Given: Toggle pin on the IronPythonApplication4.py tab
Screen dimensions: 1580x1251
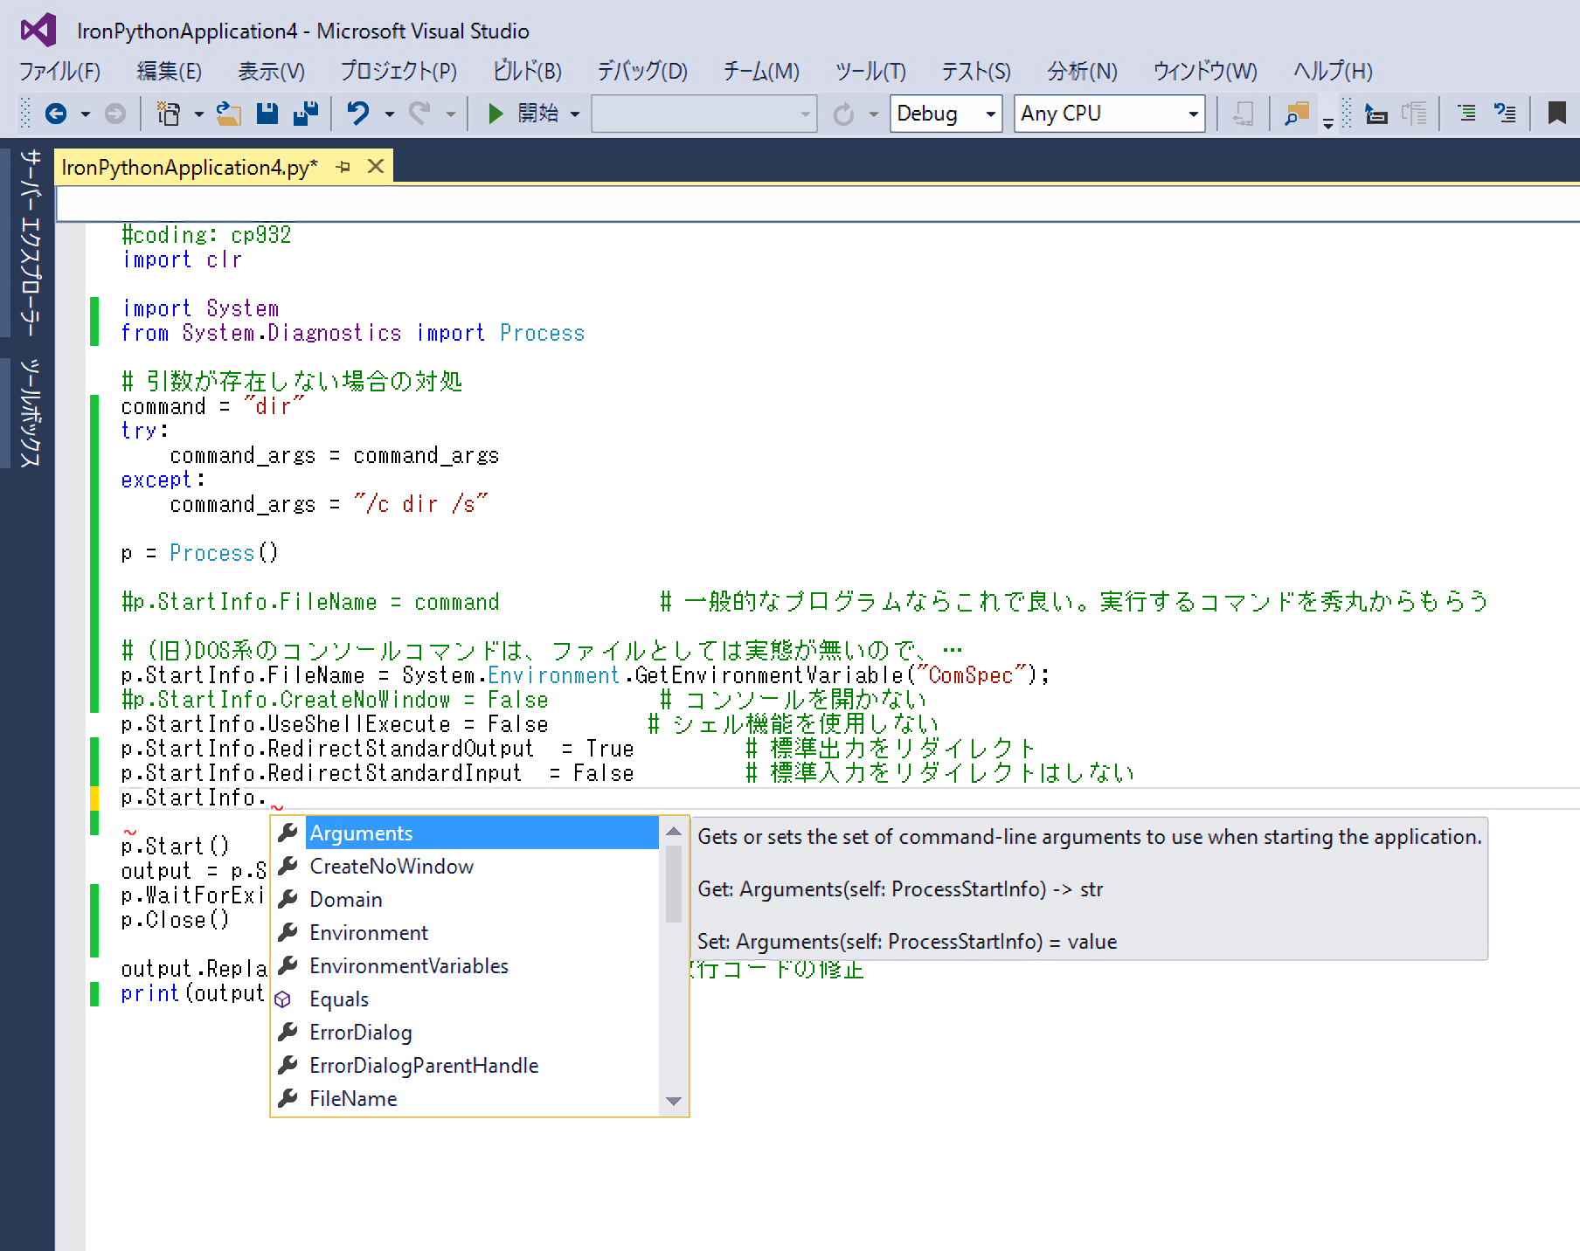Looking at the screenshot, I should pos(343,167).
